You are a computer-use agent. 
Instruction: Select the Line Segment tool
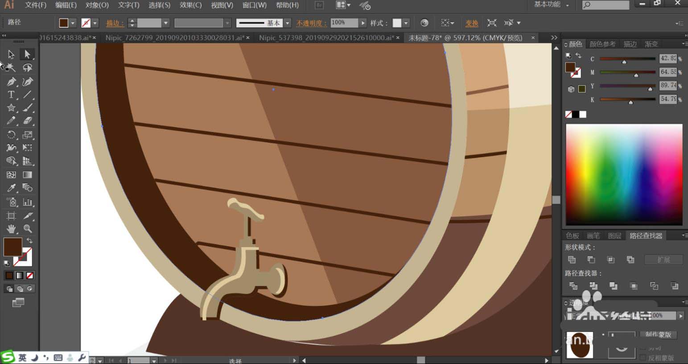click(27, 95)
